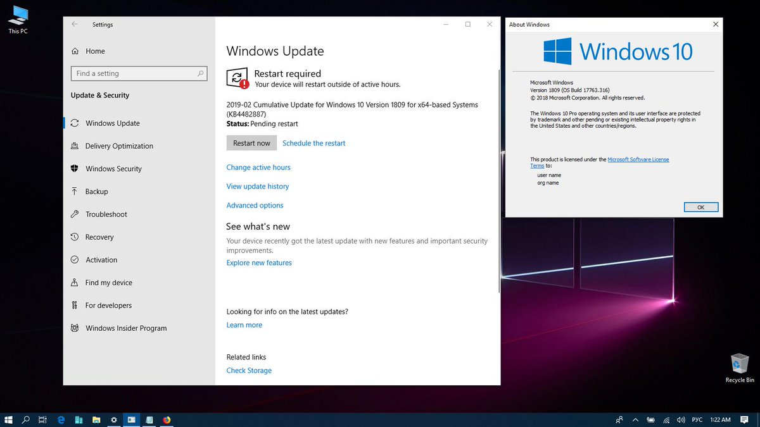
Task: Switch to the About Windows taskbar icon
Action: tap(132, 419)
